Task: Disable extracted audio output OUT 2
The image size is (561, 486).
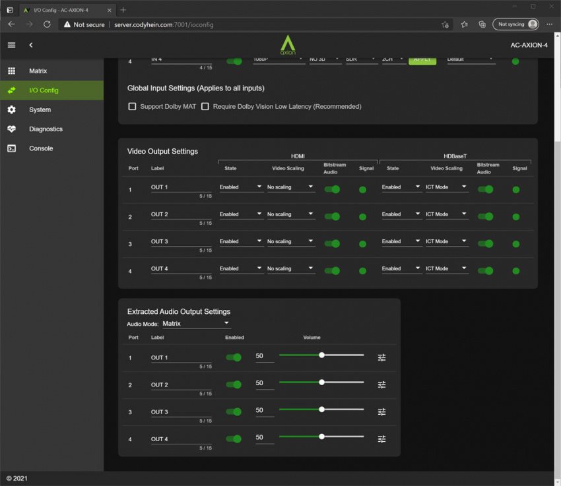Action: 234,385
